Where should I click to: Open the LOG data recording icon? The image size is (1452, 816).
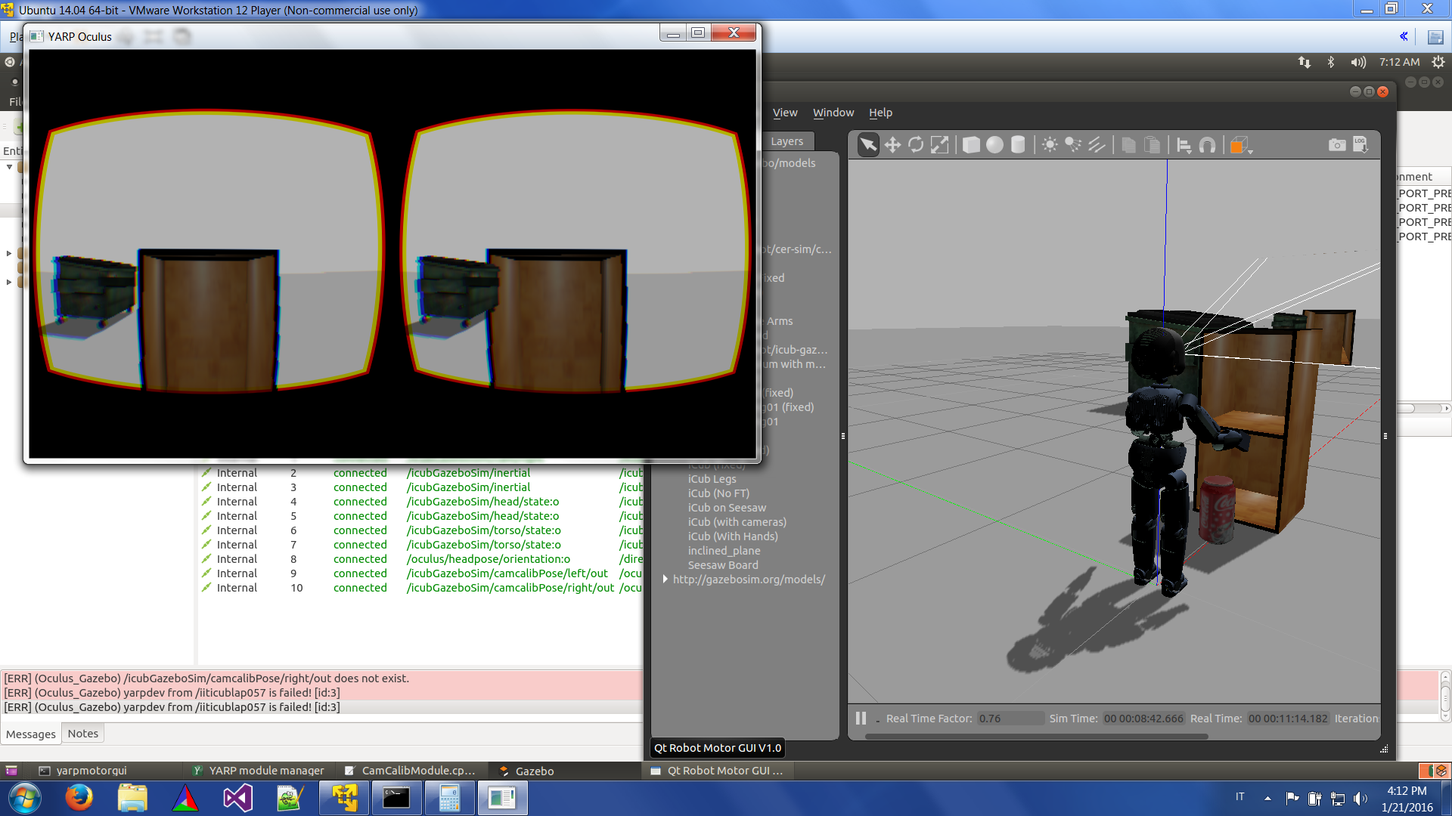1360,145
